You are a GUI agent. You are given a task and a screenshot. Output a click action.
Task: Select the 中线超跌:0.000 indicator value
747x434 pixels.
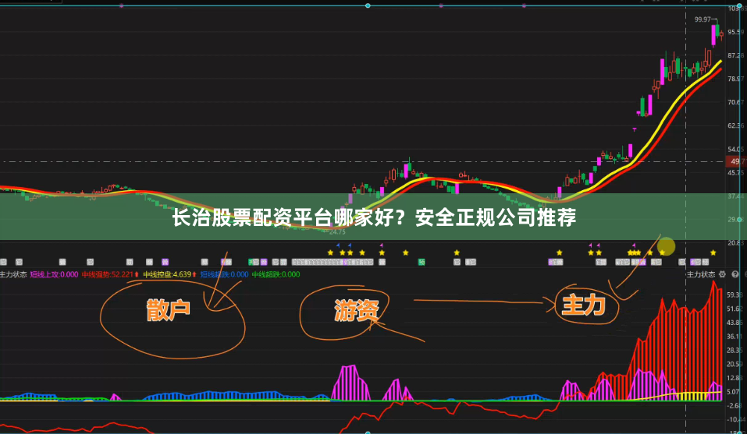[276, 274]
